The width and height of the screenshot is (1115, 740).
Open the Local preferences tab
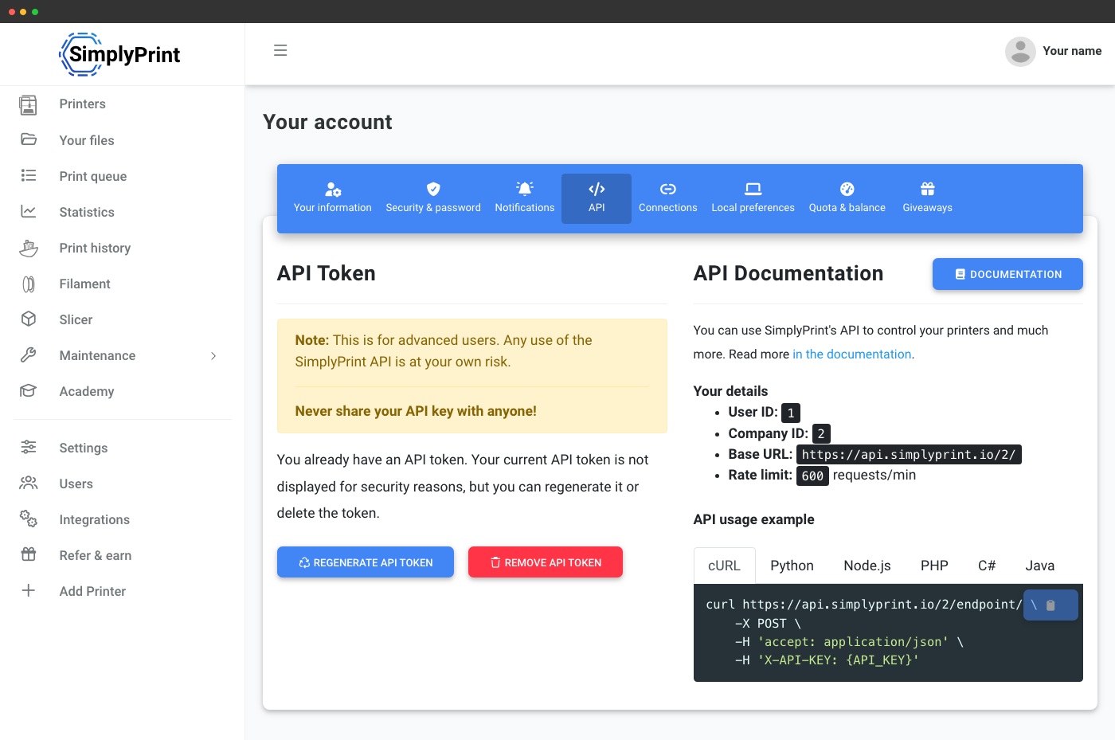point(753,198)
